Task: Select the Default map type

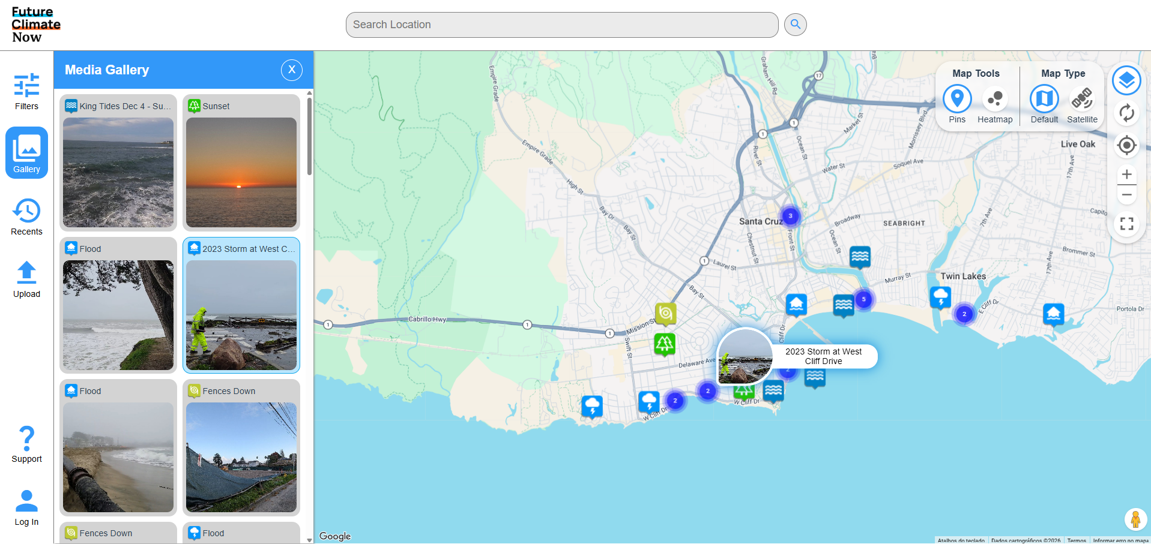Action: [x=1044, y=104]
